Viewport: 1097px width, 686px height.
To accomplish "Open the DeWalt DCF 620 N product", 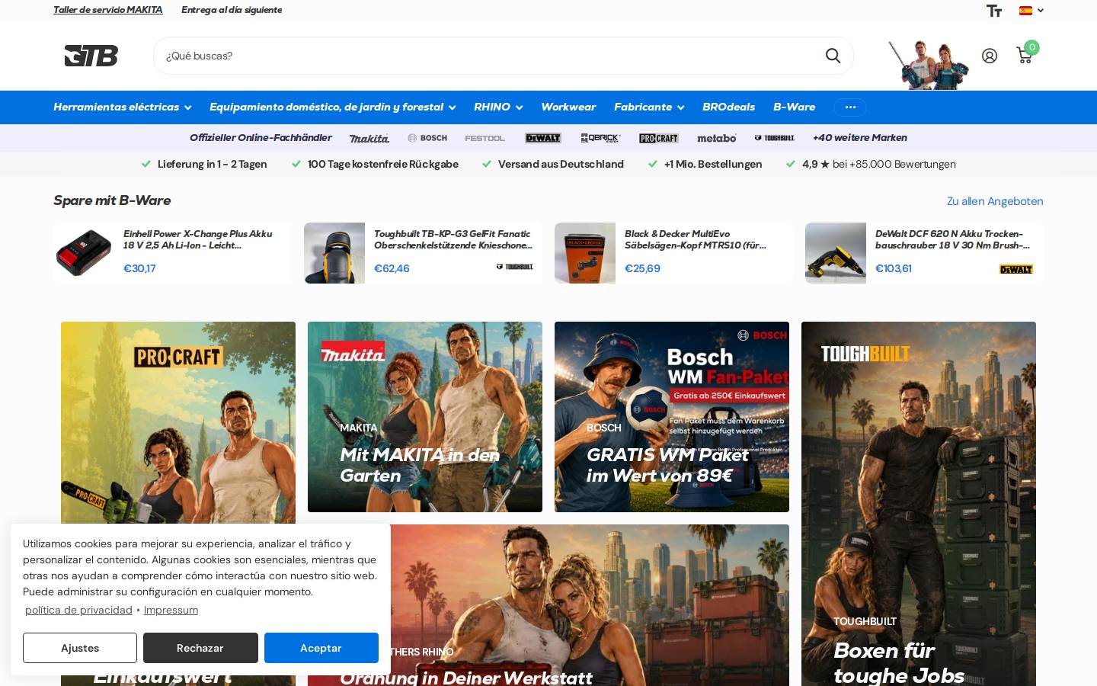I will coord(952,239).
